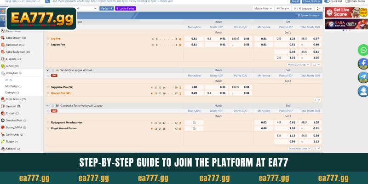Pick Sapphire Pro (W) moneyline 1.88
This screenshot has width=368, height=184.
194,87
